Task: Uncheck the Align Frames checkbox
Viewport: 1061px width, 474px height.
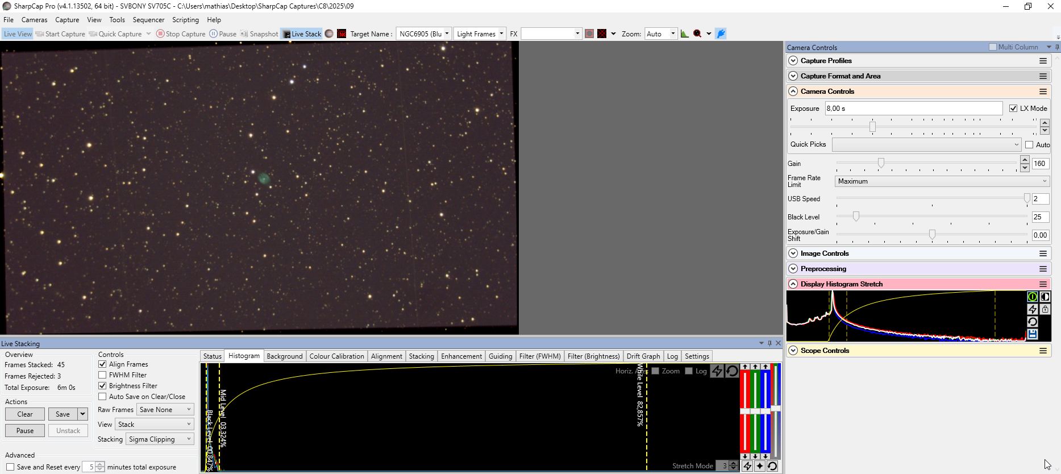Action: [x=102, y=364]
